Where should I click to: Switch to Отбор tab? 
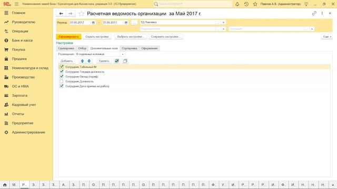pos(82,48)
